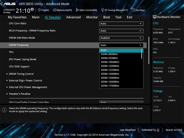Click the 21:10 clock display
184x138 pixels.
tap(23, 11)
